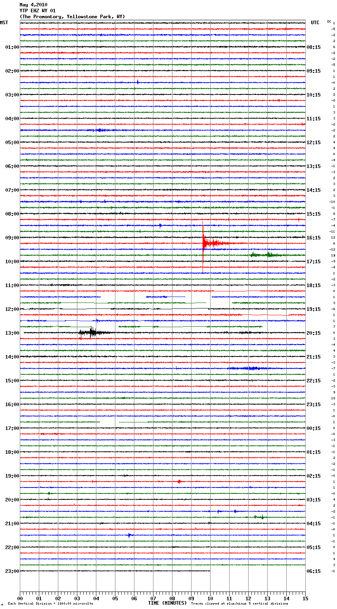
Task: Select the 01:00 MST time label
Action: (x=12, y=47)
